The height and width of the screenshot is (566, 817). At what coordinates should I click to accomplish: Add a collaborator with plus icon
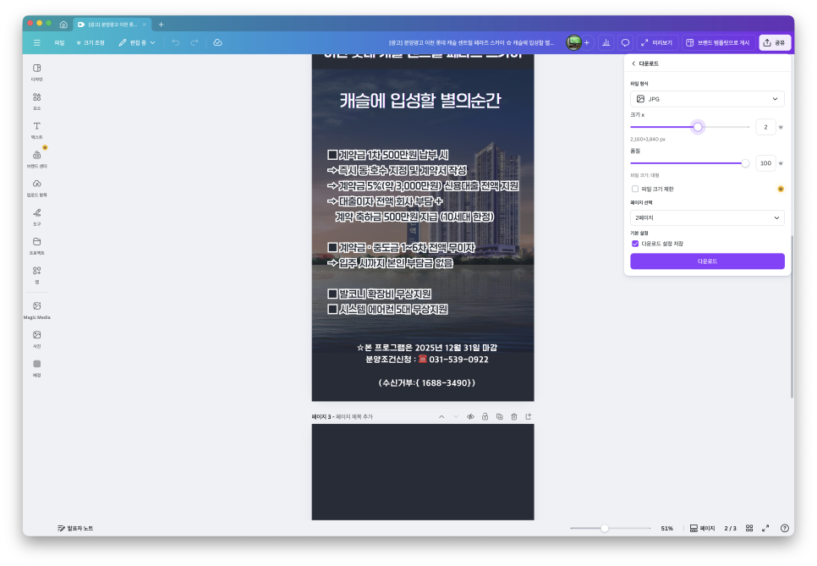pyautogui.click(x=587, y=43)
